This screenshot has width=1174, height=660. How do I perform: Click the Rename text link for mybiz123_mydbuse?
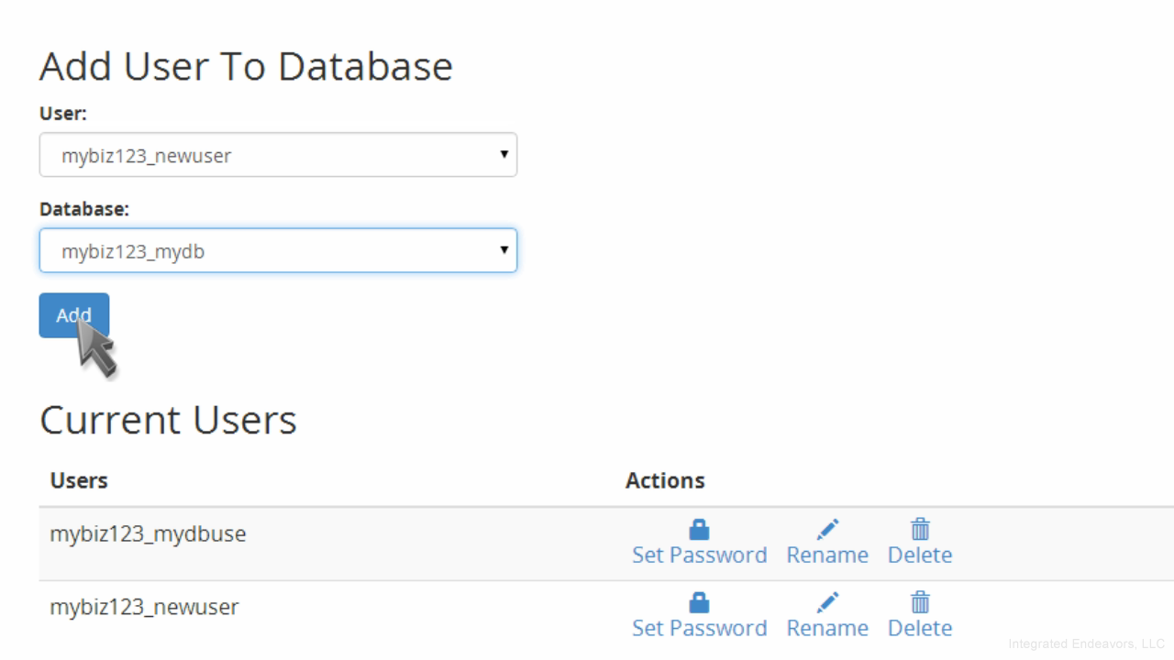(x=827, y=555)
